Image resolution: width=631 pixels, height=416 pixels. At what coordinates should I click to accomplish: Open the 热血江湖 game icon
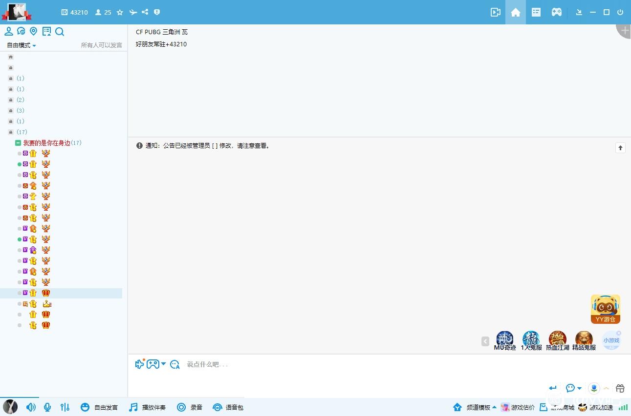click(558, 340)
